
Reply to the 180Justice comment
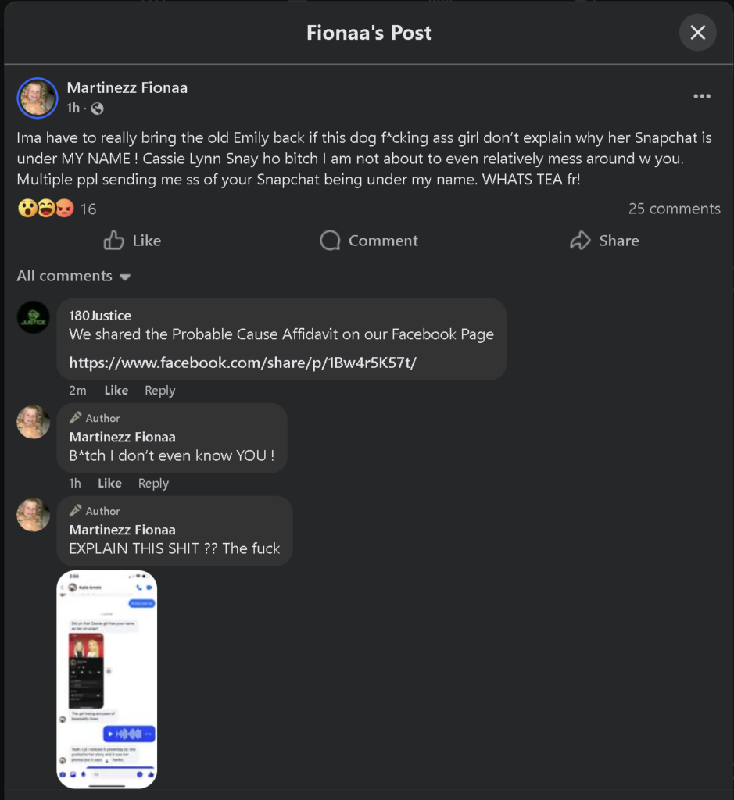tap(159, 391)
